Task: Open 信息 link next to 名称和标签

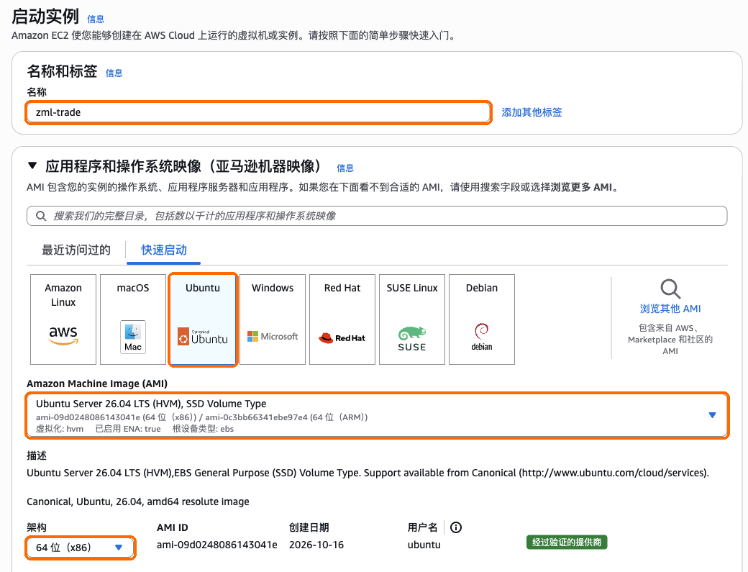Action: (x=114, y=73)
